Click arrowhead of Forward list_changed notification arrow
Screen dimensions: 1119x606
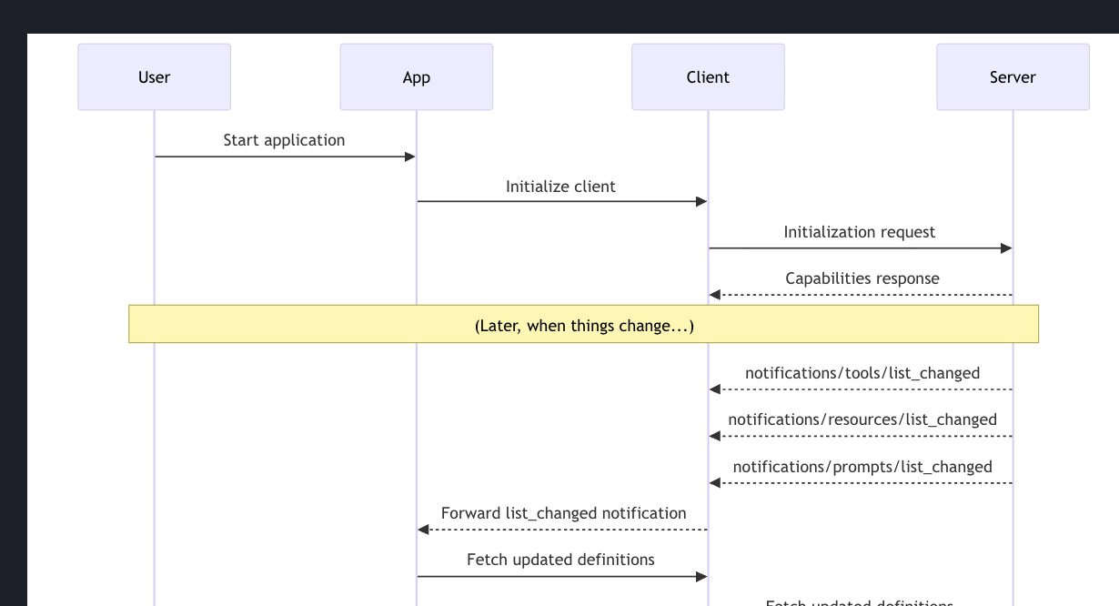pos(423,530)
